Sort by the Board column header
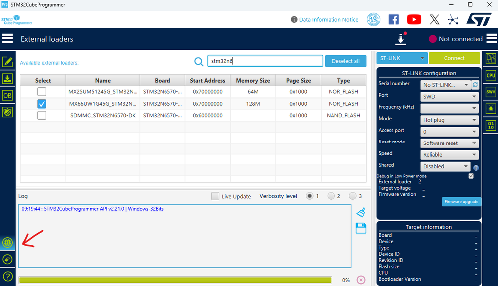This screenshot has width=498, height=286. point(163,80)
